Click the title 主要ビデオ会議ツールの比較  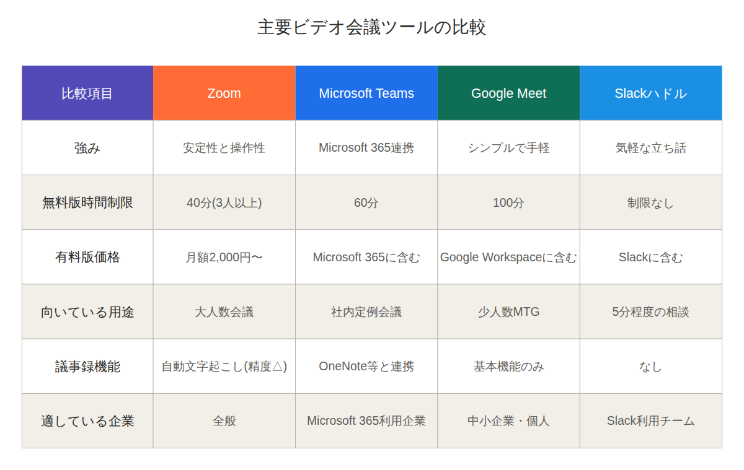(x=371, y=27)
